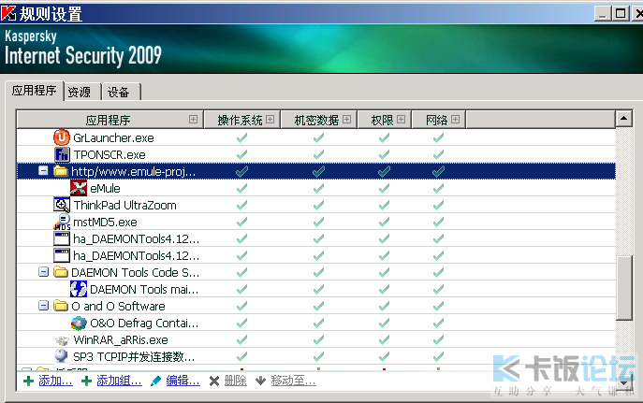Image resolution: width=643 pixels, height=403 pixels.
Task: Toggle the 网络 checkmark for WinRAR_aRRis.exe
Action: (x=438, y=339)
